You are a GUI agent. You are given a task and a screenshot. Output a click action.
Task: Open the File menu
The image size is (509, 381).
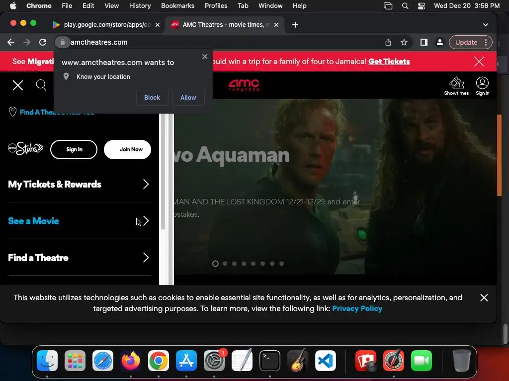coord(67,6)
